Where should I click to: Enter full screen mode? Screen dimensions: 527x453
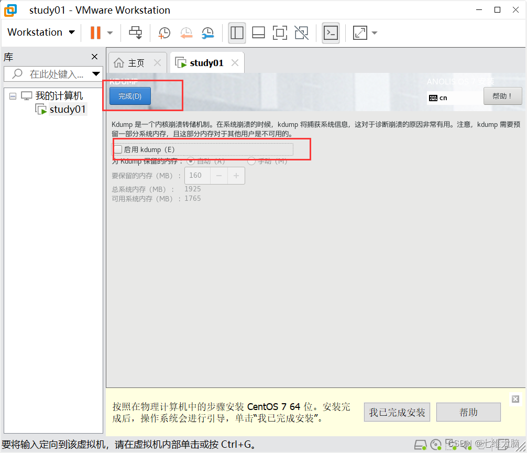pyautogui.click(x=280, y=33)
